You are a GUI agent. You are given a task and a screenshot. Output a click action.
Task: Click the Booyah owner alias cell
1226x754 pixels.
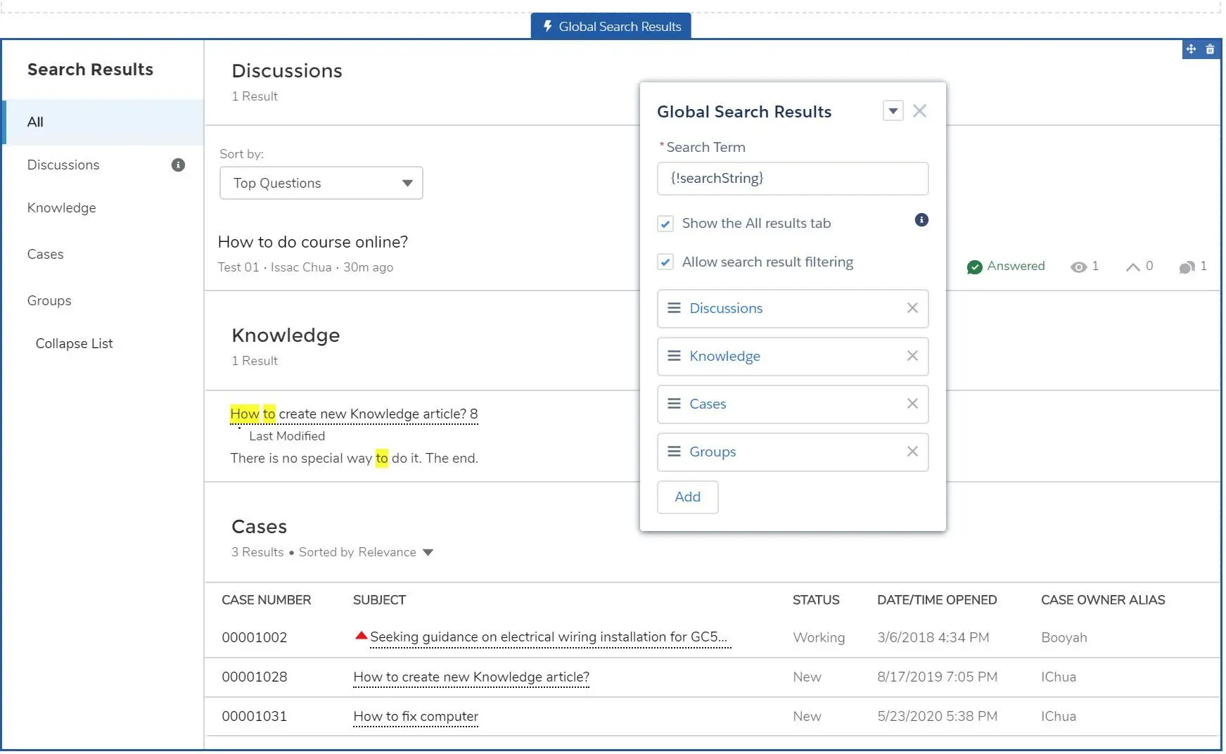click(1064, 637)
